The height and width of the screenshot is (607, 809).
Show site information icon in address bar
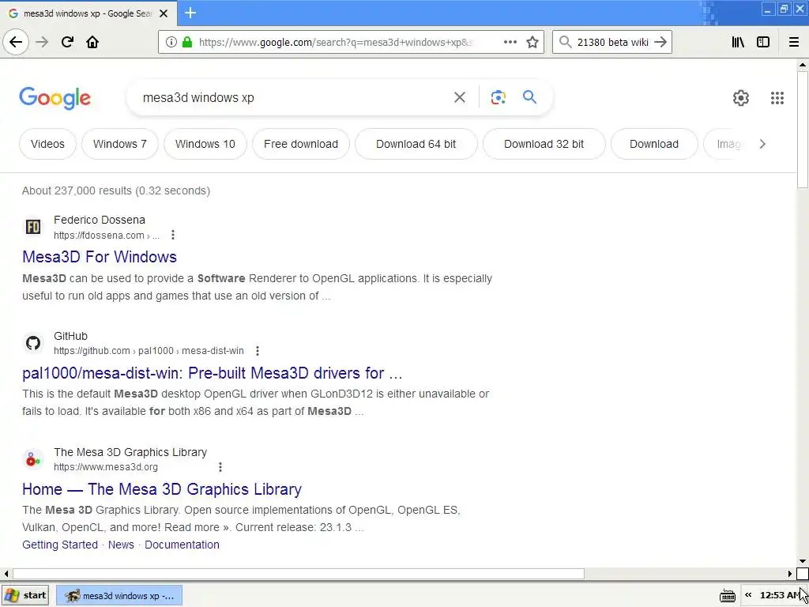point(171,42)
